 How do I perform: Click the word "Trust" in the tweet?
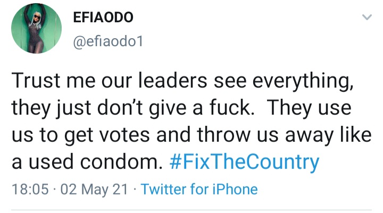point(36,80)
